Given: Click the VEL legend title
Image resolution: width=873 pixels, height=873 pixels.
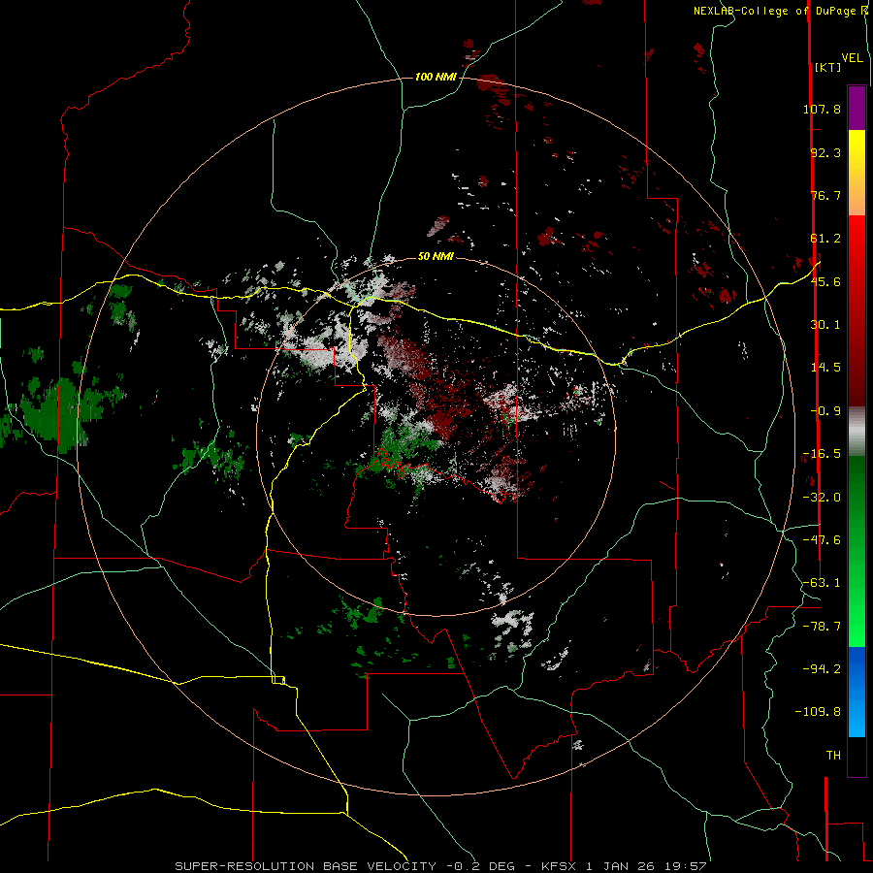Looking at the screenshot, I should coord(852,58).
